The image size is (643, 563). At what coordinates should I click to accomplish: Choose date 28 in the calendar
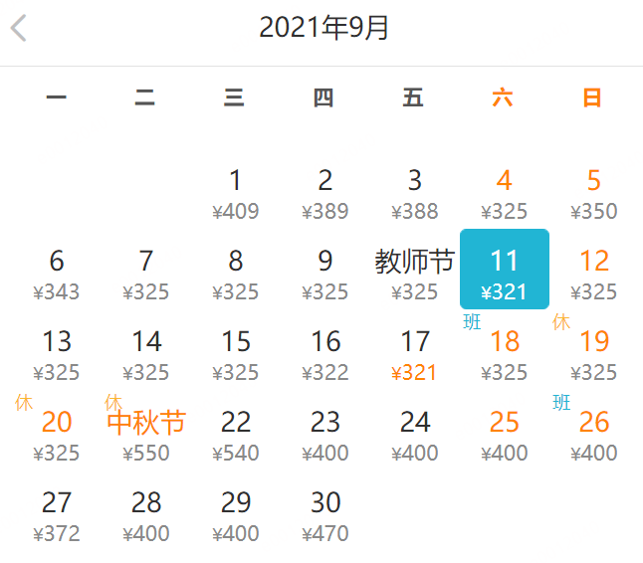[146, 510]
